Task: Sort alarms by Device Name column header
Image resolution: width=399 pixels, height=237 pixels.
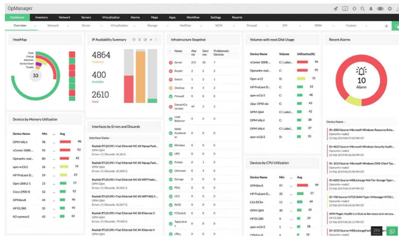Action: click(x=335, y=122)
